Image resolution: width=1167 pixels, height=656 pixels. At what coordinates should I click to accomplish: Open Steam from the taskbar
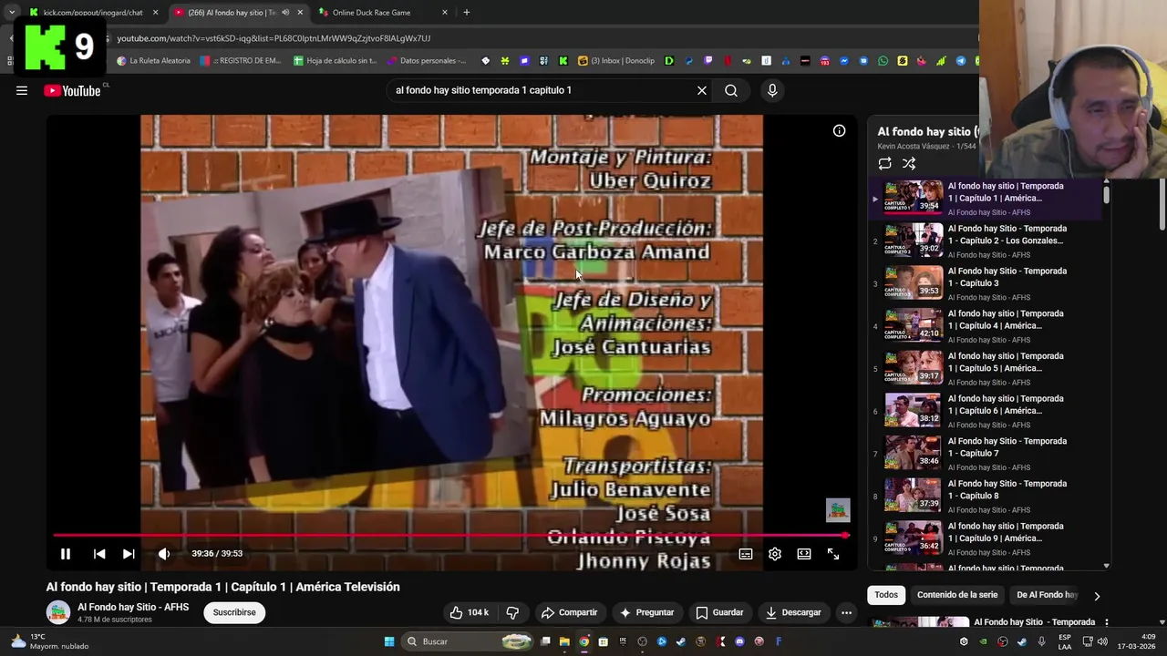(x=681, y=641)
